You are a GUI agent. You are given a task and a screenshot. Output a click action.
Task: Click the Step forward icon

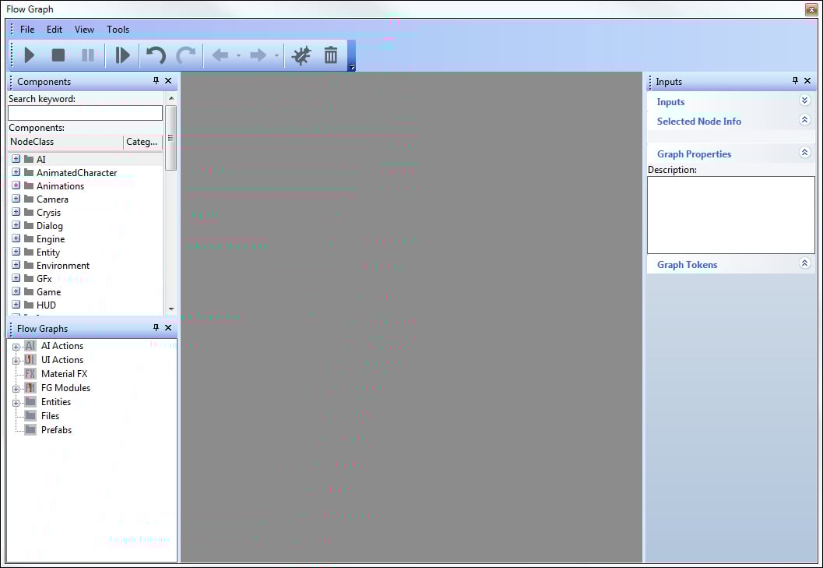tap(122, 55)
